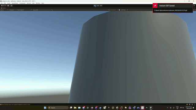Click the Scale slider handle
Screen dimensions: 196x110
37,10
